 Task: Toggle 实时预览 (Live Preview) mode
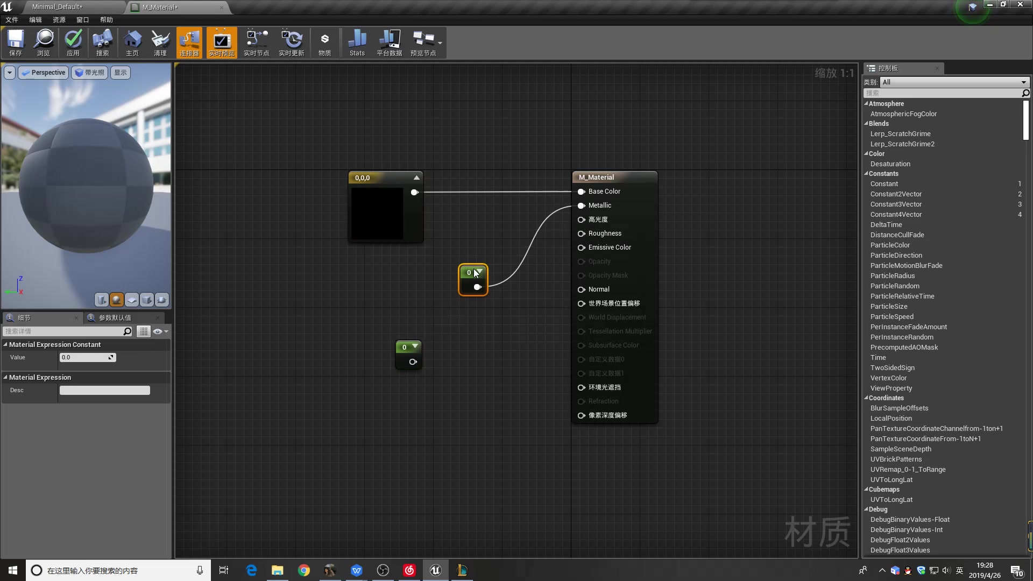(x=222, y=42)
